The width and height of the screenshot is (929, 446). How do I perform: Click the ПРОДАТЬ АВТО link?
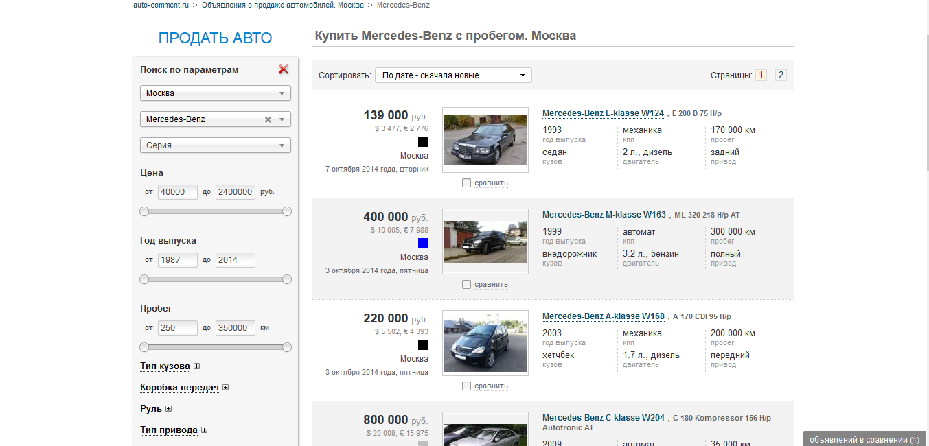coord(215,38)
